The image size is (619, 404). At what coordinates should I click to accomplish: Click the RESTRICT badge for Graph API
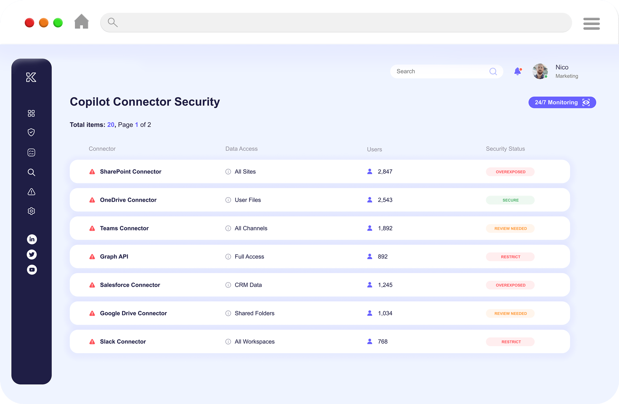coord(510,257)
